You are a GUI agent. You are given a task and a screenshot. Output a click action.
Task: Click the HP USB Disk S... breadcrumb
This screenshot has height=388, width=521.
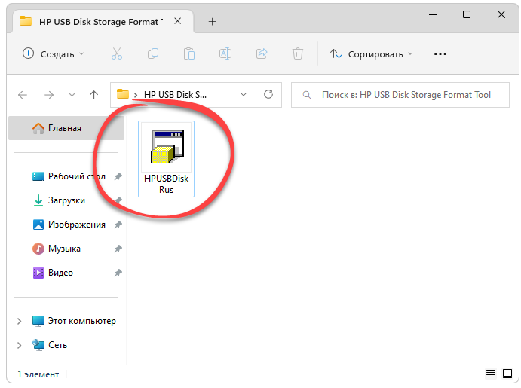[175, 95]
